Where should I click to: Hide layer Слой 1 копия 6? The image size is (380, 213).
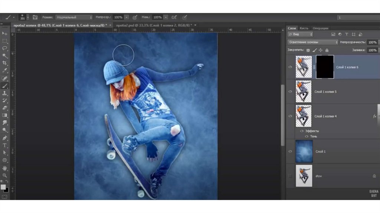pos(290,67)
